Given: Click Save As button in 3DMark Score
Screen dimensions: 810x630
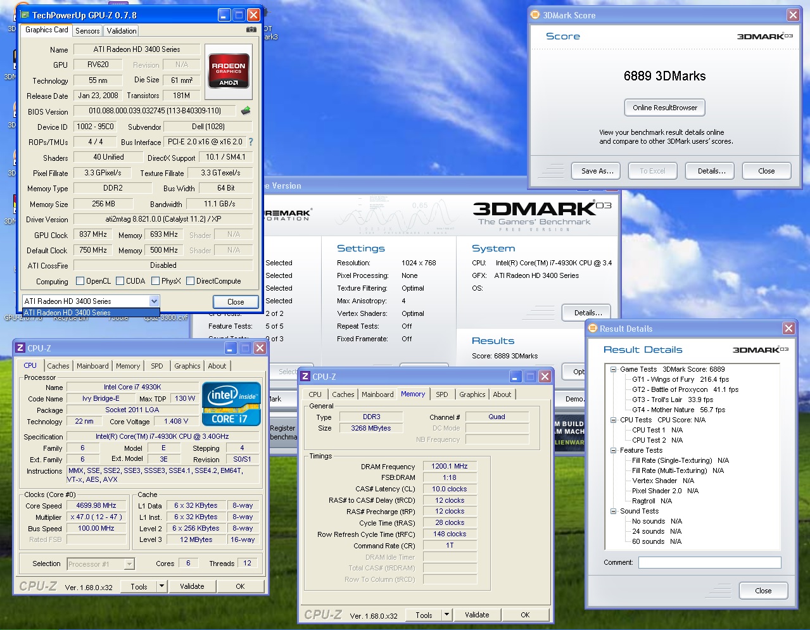Looking at the screenshot, I should point(597,171).
